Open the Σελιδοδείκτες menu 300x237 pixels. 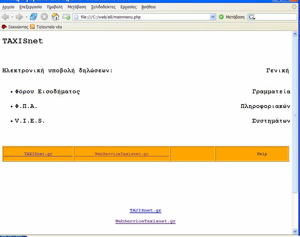point(103,7)
